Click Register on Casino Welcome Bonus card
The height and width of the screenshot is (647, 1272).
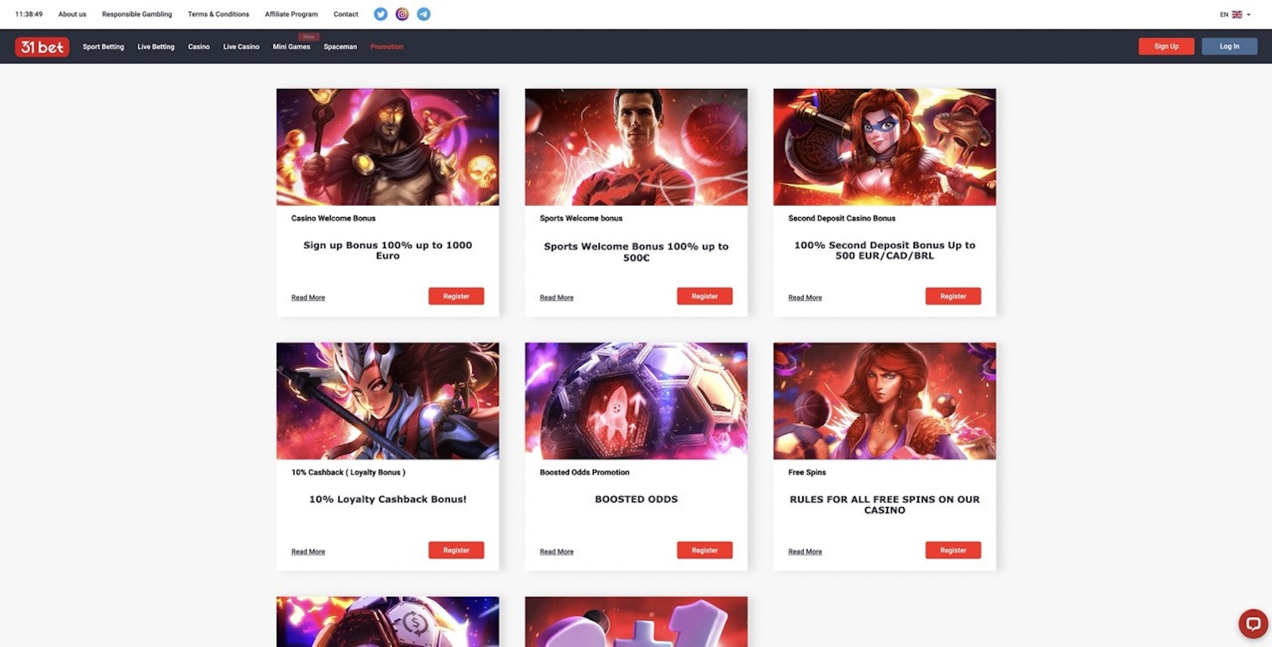point(456,296)
